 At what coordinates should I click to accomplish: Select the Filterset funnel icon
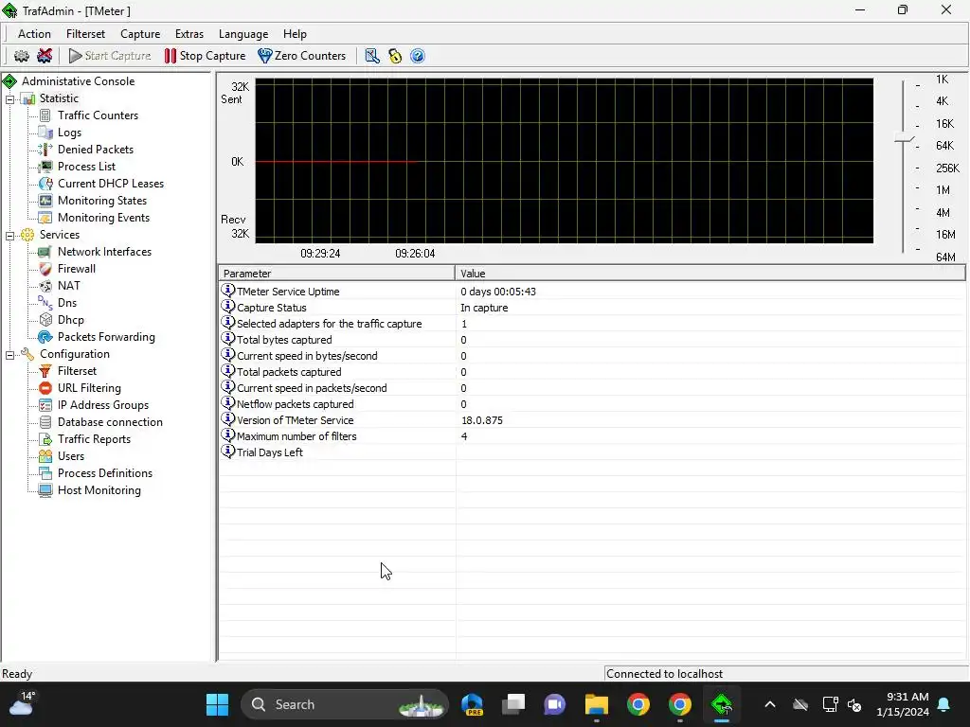coord(45,371)
